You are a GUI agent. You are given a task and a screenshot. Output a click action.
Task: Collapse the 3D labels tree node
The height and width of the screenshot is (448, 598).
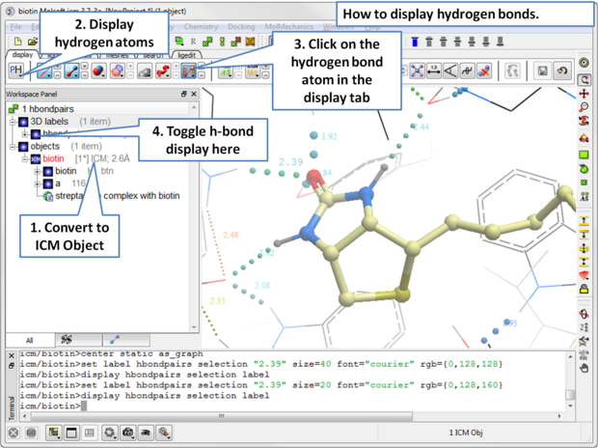(x=13, y=122)
